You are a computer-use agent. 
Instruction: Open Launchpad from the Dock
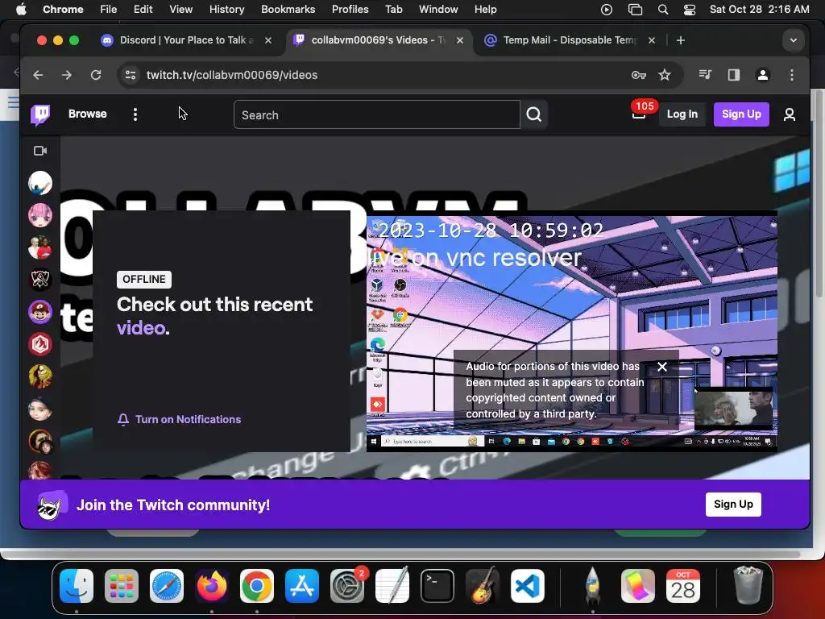[x=122, y=585]
